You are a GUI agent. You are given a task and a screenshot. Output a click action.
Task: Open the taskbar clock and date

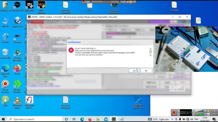[x=205, y=119]
